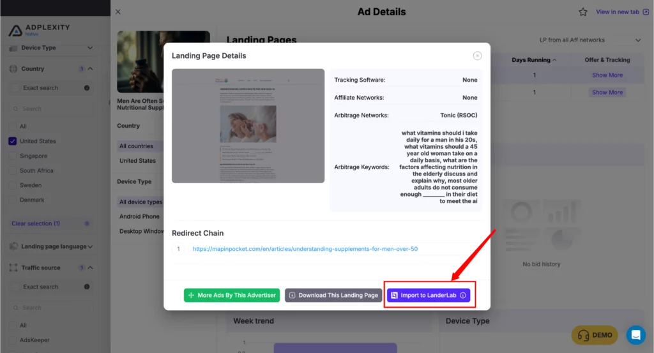Screen dimensions: 654x353
Task: Star this ad as favorite
Action: tap(582, 12)
